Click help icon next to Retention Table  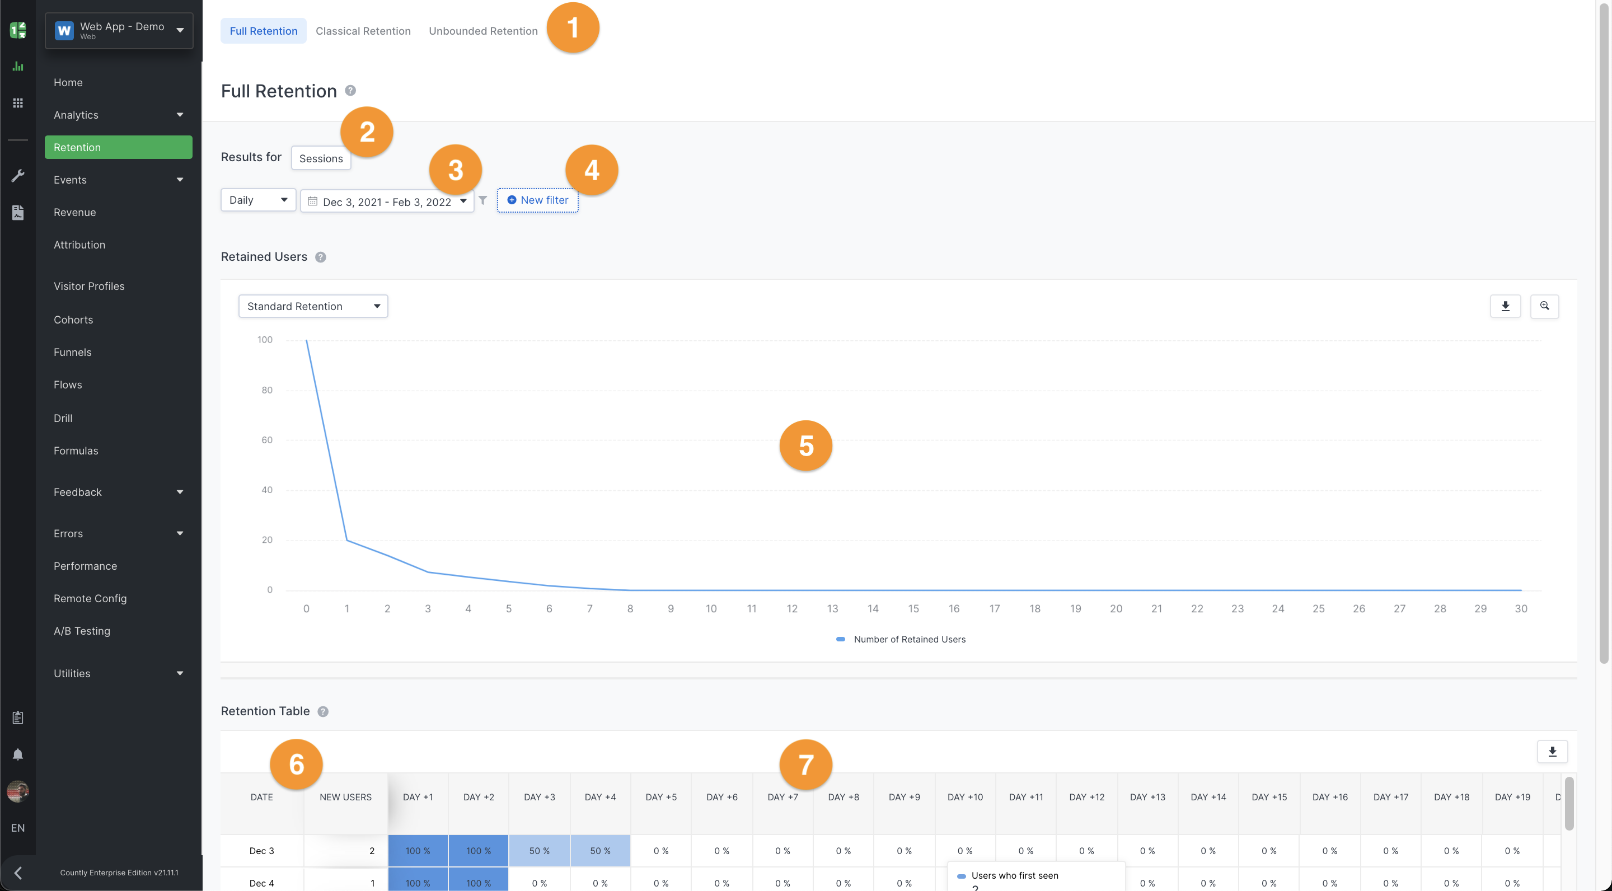pos(323,711)
